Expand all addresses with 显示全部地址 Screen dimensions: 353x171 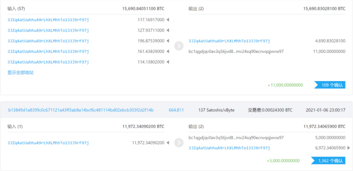coord(21,73)
